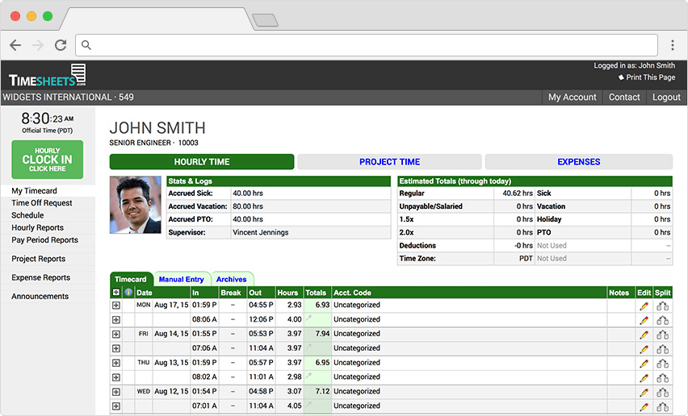Select the Archives tab
This screenshot has height=416, width=688.
pyautogui.click(x=231, y=279)
